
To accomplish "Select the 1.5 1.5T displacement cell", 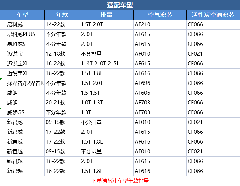I will 107,93.
